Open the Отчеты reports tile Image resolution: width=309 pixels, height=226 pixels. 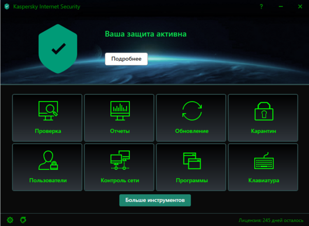(119, 117)
